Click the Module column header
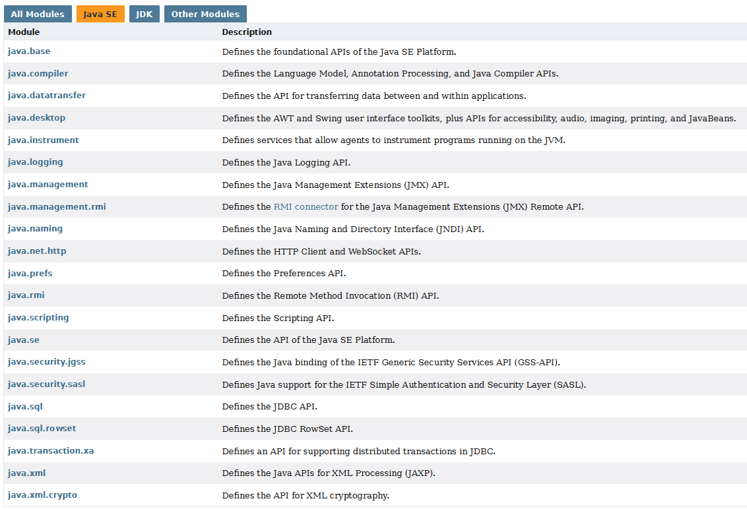 pyautogui.click(x=24, y=32)
